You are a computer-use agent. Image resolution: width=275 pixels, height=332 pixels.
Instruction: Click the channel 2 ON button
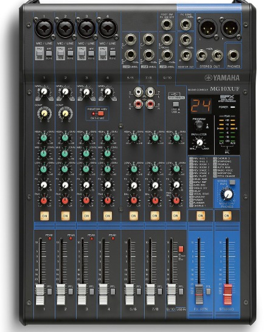(x=65, y=216)
